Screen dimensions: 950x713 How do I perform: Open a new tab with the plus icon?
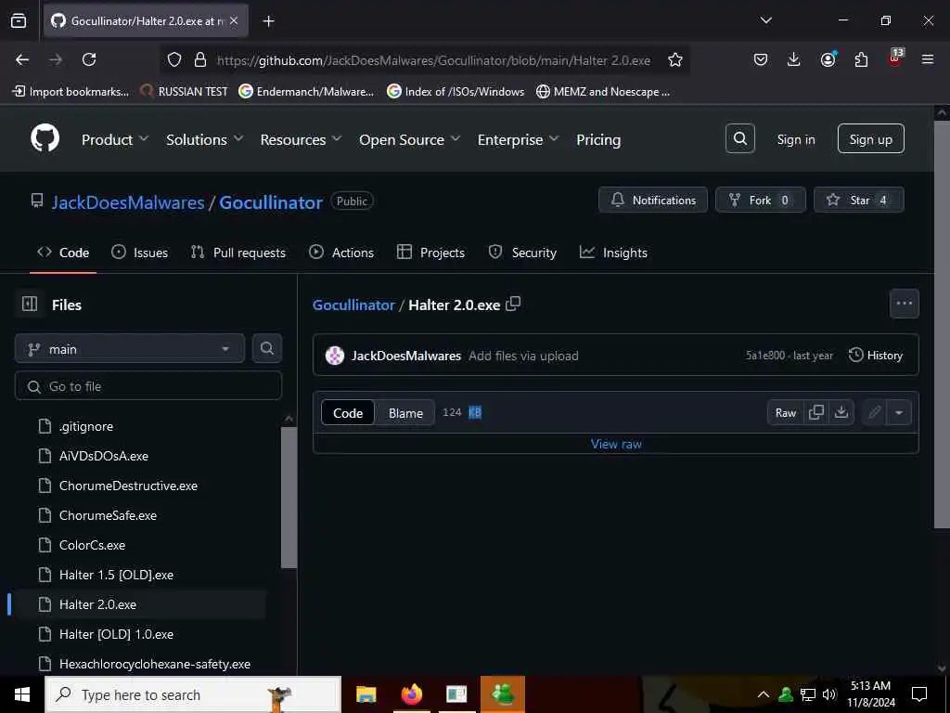click(268, 21)
